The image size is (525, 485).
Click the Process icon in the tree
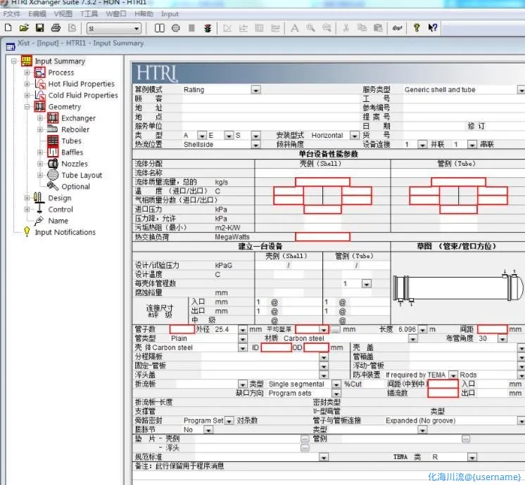click(x=40, y=72)
